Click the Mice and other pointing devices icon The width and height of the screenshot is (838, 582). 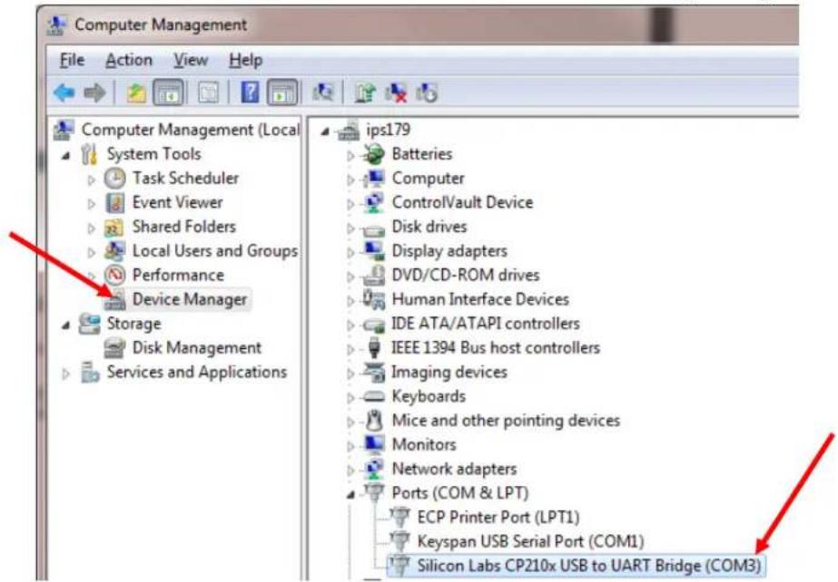(374, 421)
